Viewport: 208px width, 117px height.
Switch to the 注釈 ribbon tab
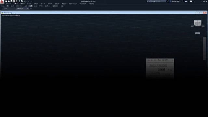coord(12,6)
